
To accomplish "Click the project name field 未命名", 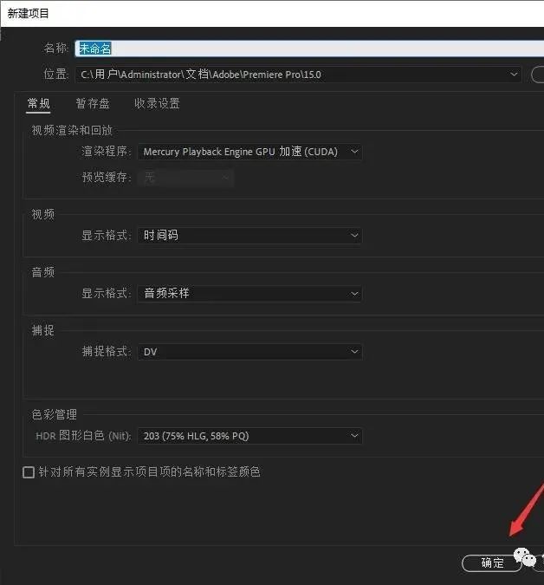I will 309,49.
